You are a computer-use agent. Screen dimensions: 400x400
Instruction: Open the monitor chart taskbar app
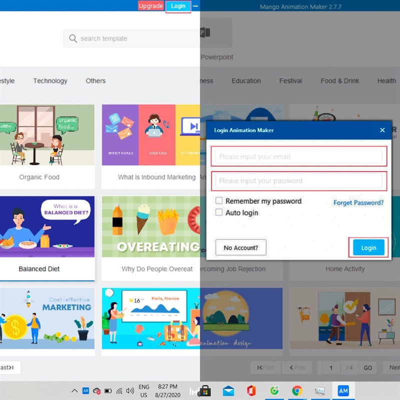coord(320,391)
